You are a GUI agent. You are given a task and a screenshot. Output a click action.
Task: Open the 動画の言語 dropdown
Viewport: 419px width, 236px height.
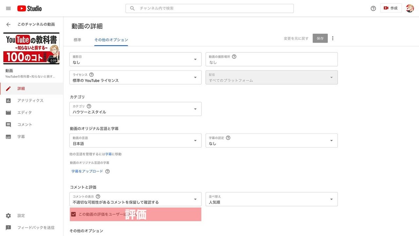(135, 141)
